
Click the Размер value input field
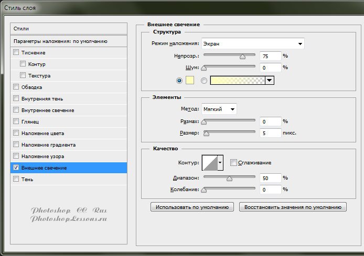[x=270, y=133]
